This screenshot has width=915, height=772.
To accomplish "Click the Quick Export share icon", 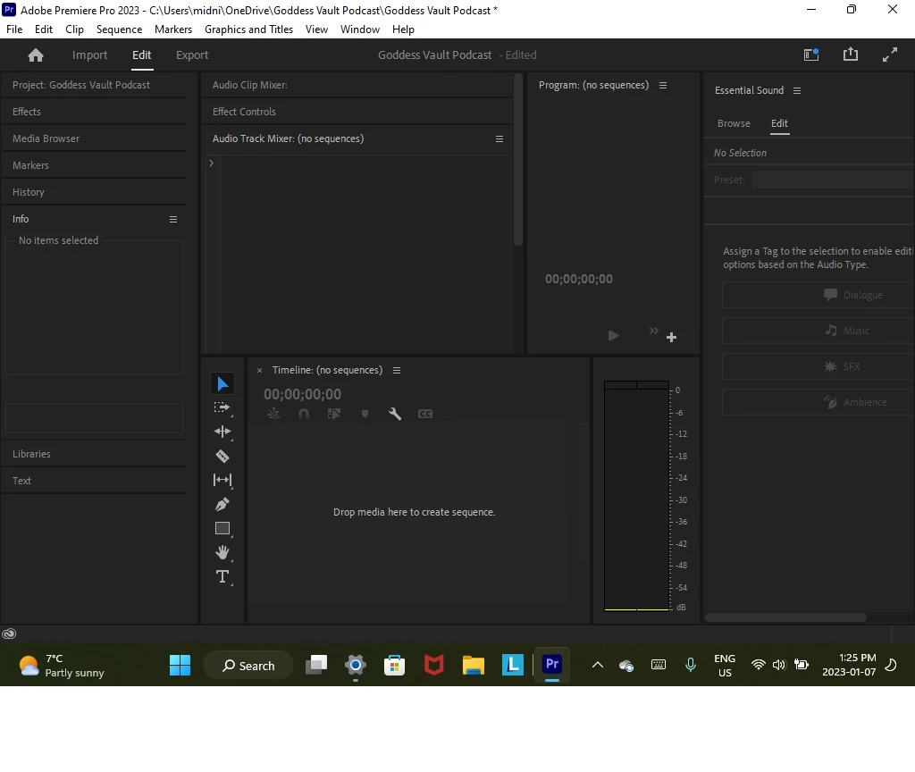I will point(851,55).
